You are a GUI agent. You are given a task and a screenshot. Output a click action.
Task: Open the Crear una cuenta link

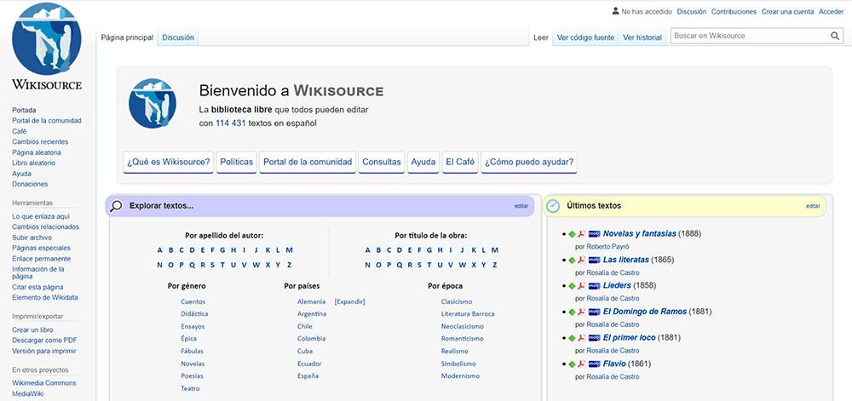click(787, 12)
